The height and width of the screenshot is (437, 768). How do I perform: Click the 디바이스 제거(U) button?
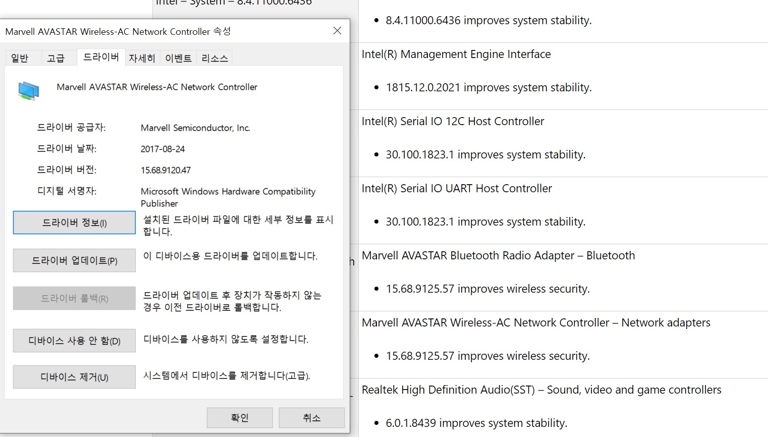point(74,377)
